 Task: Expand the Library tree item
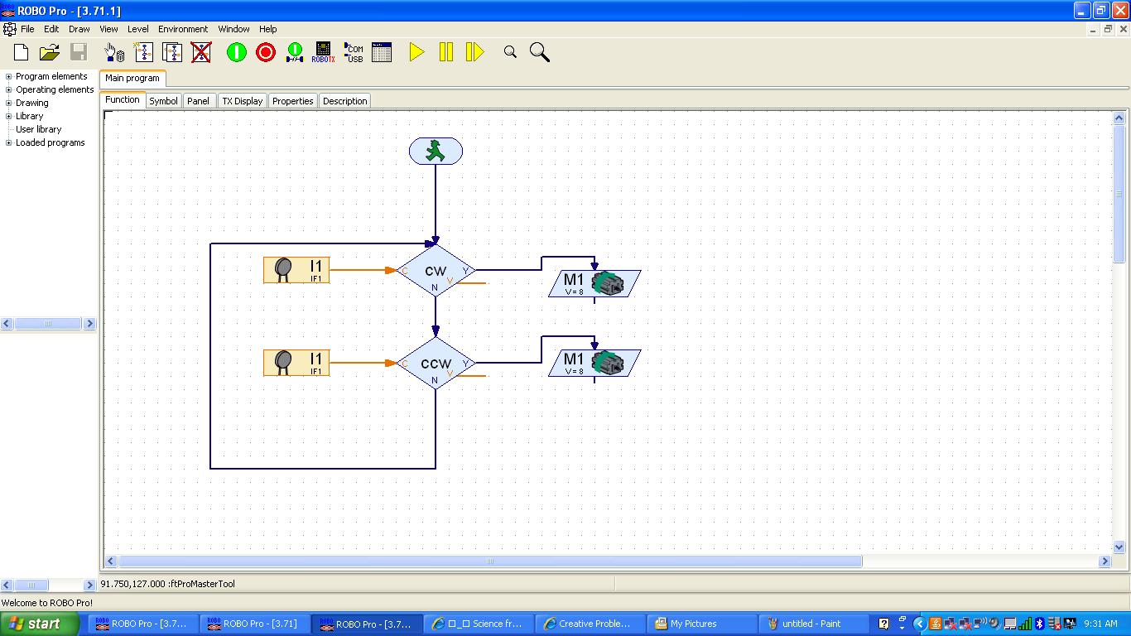[7, 116]
